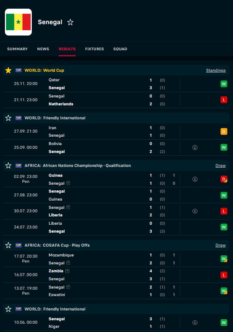Open the 24.07. 23:00 match row

point(116,227)
